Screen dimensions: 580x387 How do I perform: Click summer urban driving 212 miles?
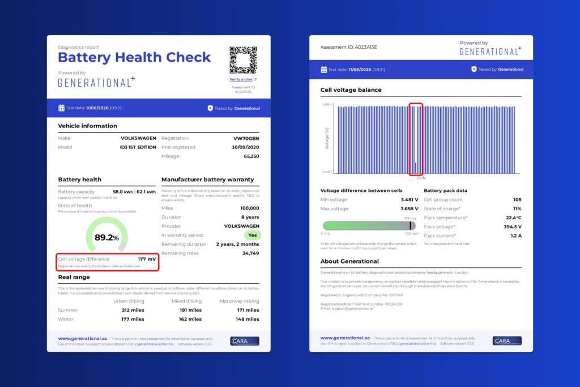[133, 310]
